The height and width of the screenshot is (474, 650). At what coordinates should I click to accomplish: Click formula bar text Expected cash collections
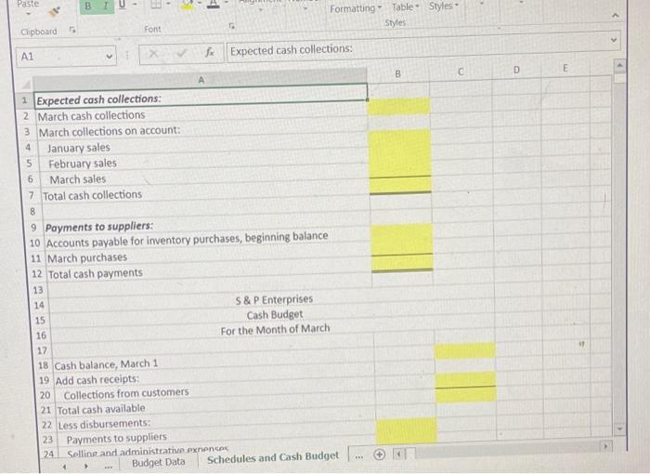point(292,50)
